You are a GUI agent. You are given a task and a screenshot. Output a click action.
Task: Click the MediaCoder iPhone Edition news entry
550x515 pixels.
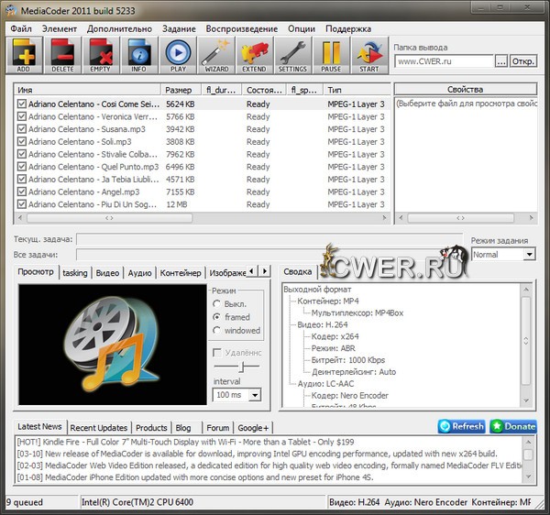[x=195, y=477]
